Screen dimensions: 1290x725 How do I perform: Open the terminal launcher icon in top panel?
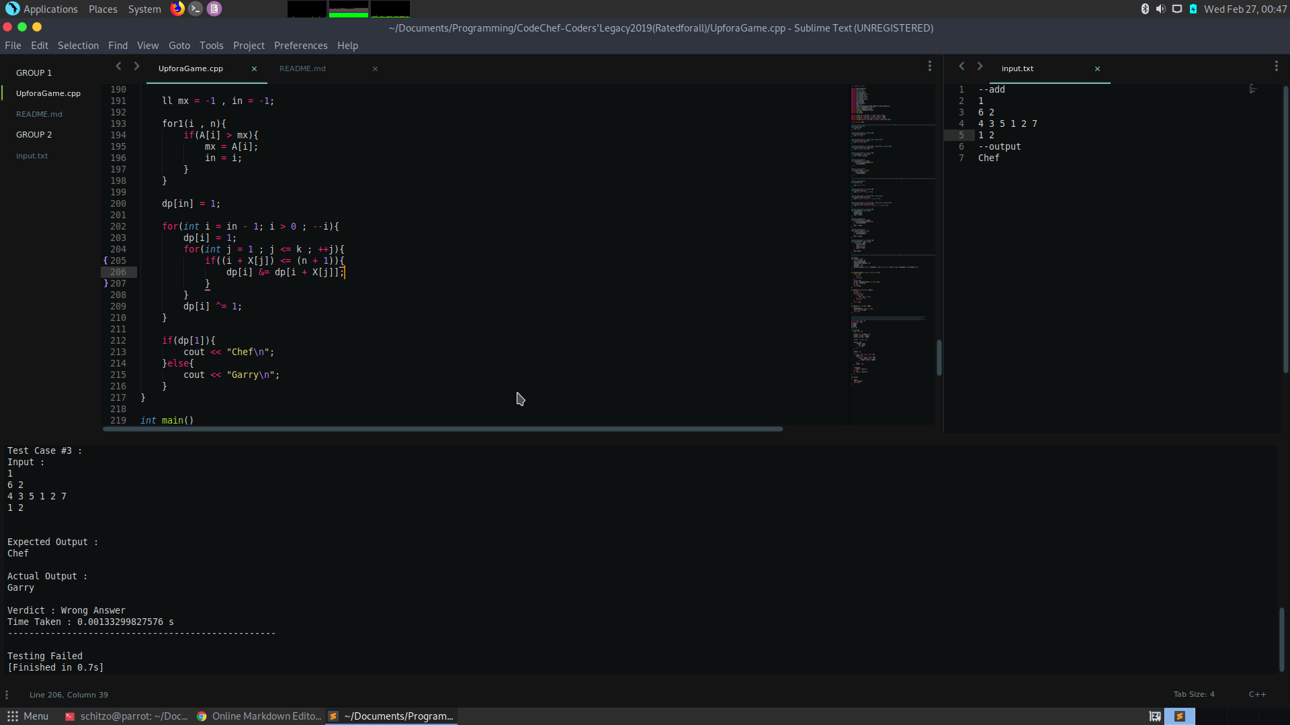[196, 9]
